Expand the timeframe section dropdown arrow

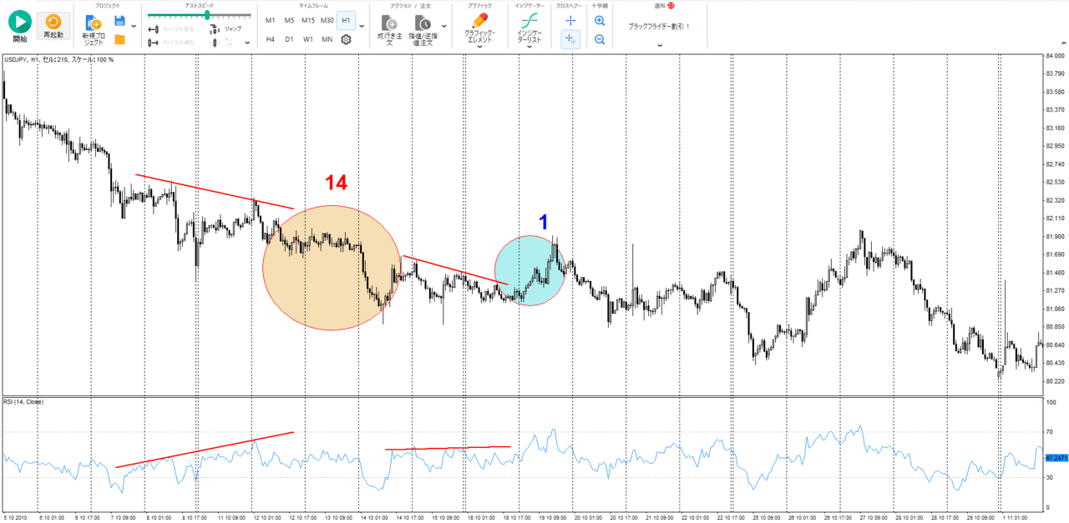click(362, 26)
